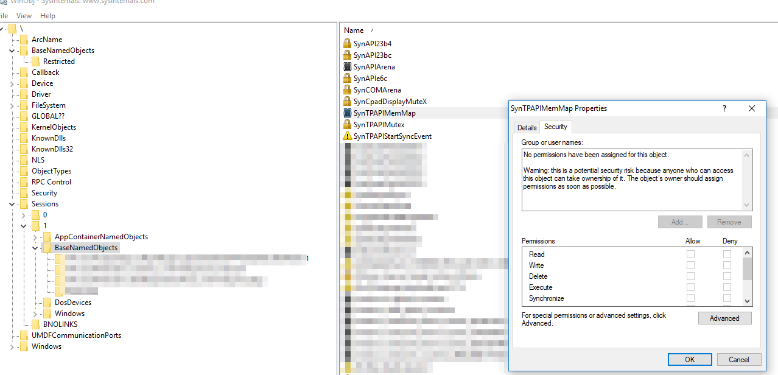
Task: Click the KnownDlls32 folder icon
Action: coord(24,149)
